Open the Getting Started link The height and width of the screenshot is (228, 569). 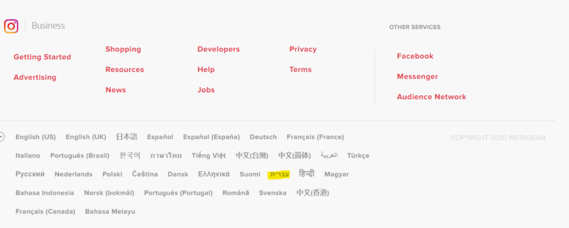[x=42, y=57]
